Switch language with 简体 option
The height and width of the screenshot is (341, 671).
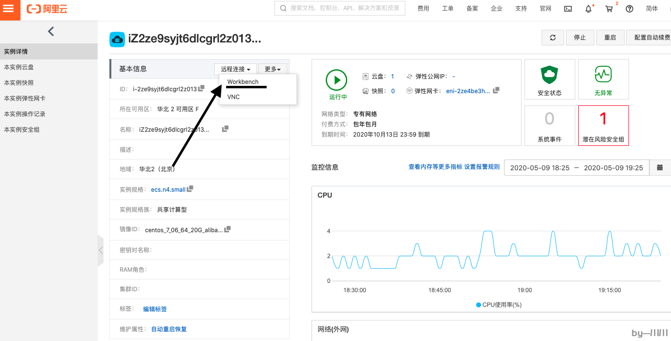(652, 9)
